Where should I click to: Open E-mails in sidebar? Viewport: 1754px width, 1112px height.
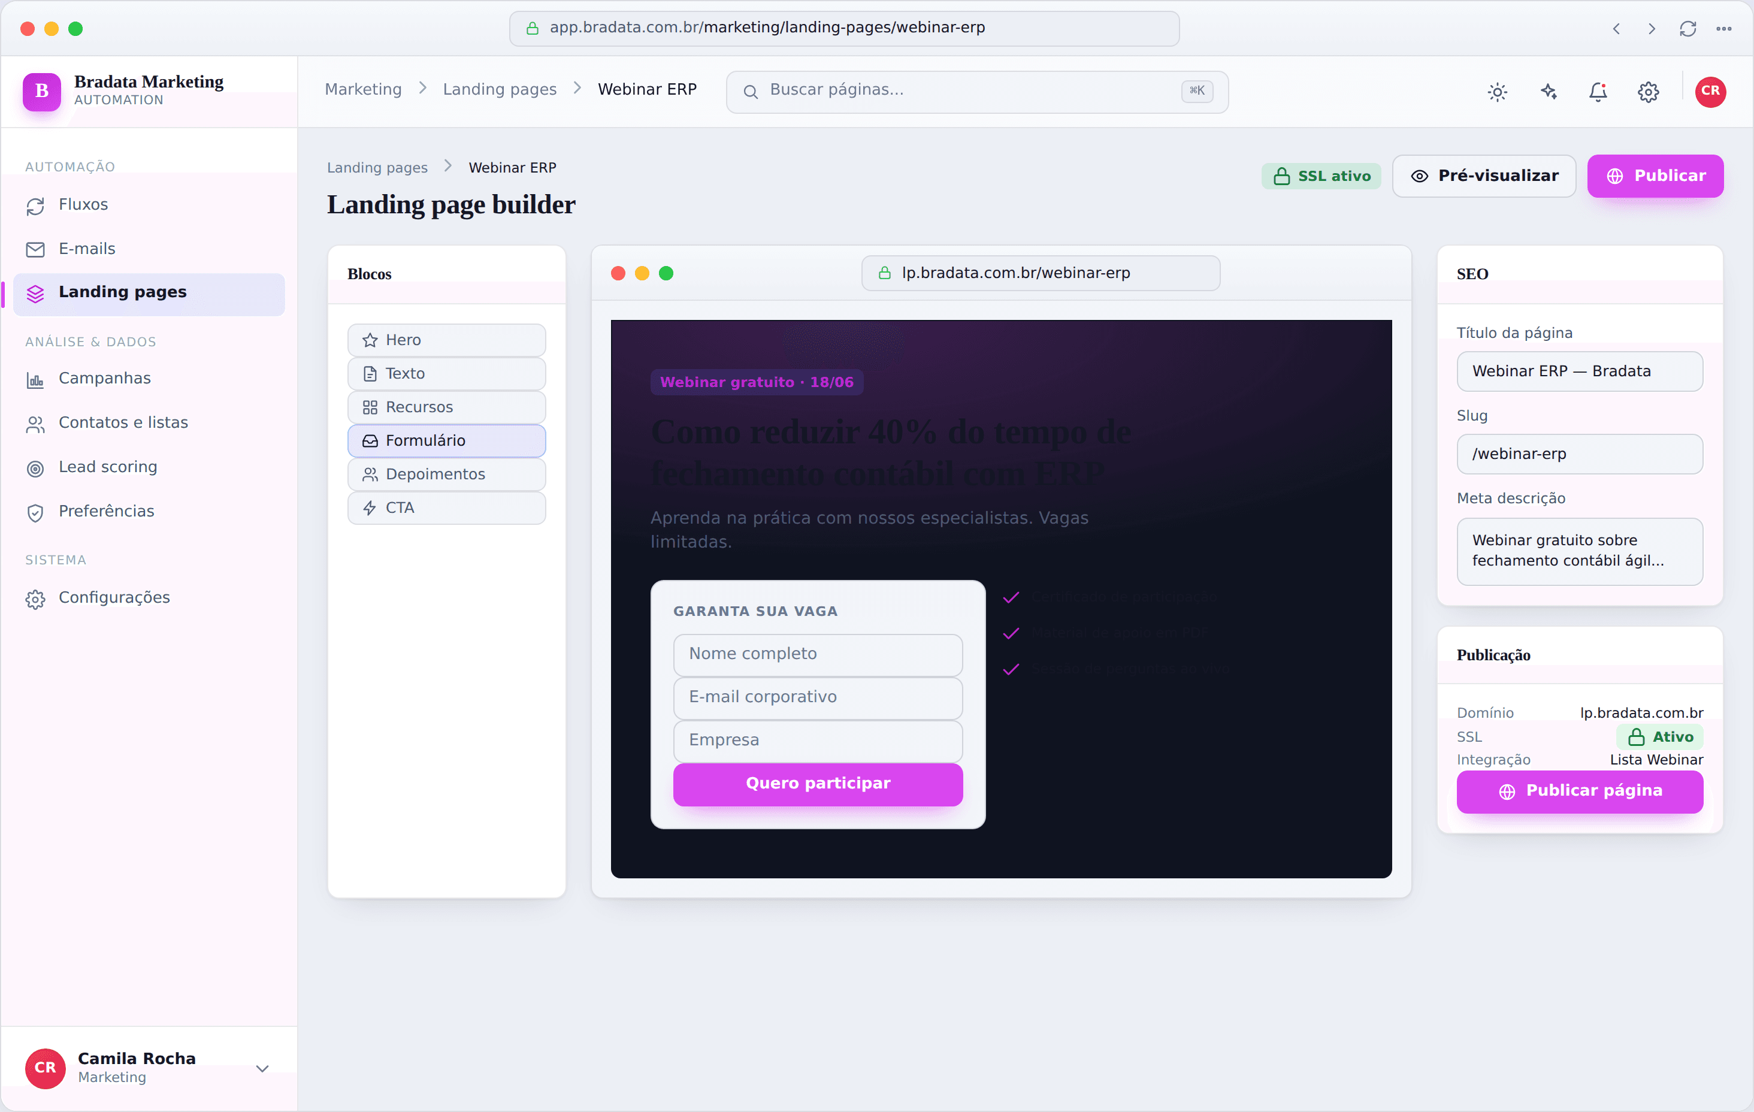tap(149, 249)
